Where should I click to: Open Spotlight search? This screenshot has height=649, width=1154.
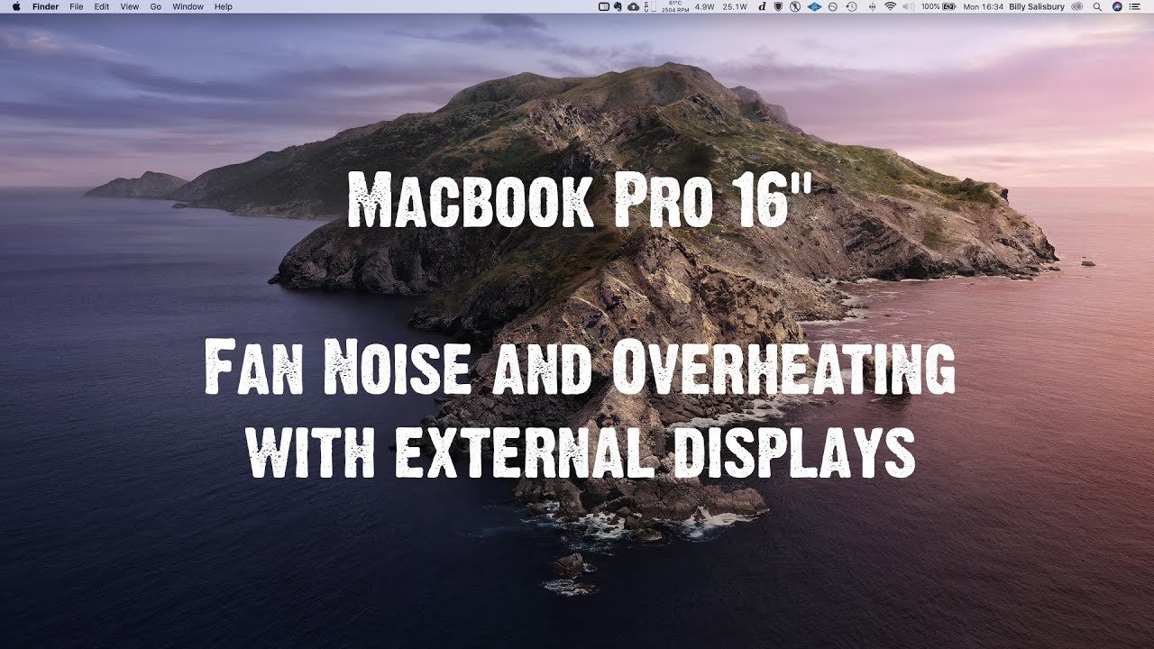1097,7
